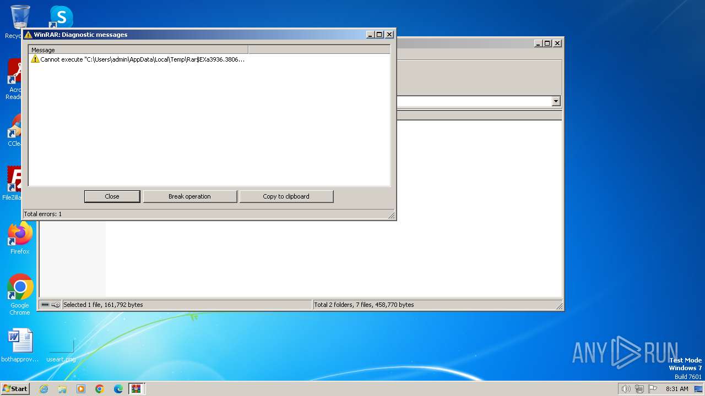This screenshot has height=396, width=705.
Task: Open the Acrobat Reader desktop shortcut
Action: 14,80
